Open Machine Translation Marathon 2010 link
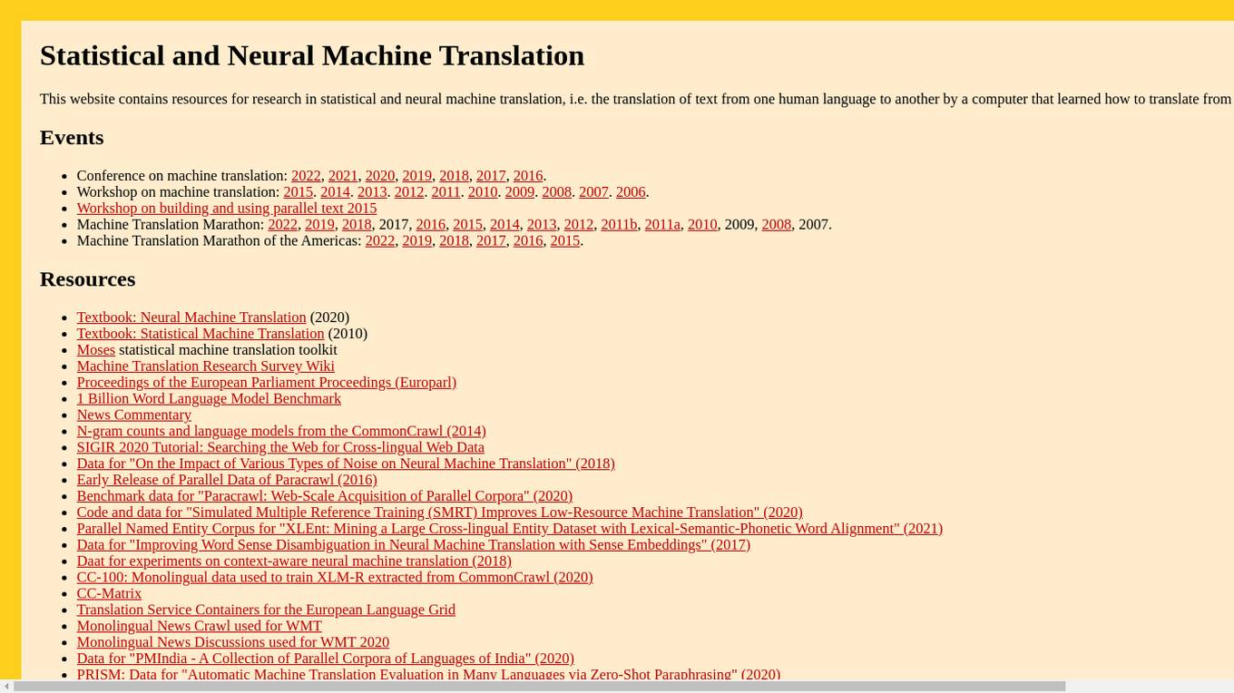This screenshot has width=1234, height=693. [x=702, y=225]
